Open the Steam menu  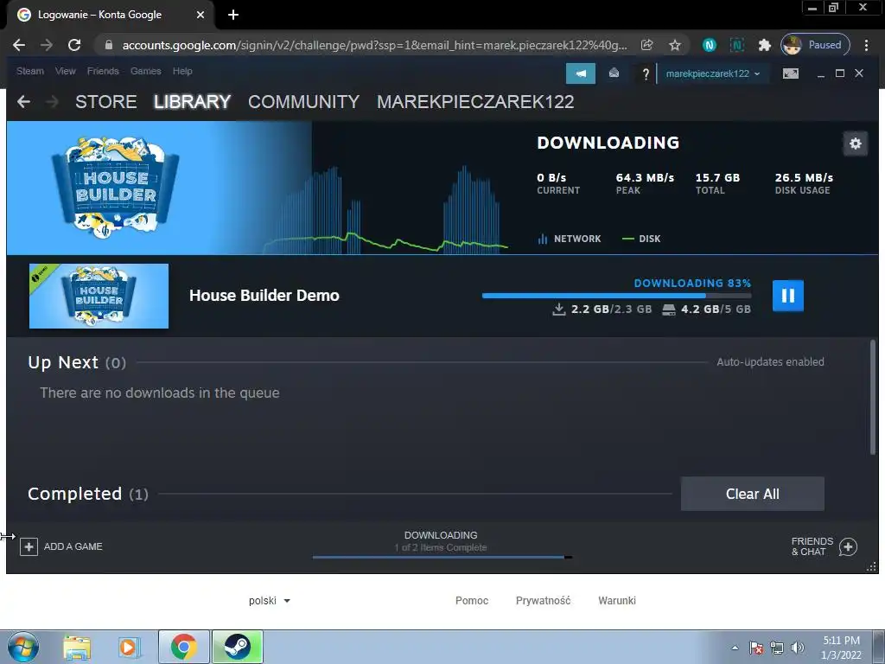pyautogui.click(x=30, y=71)
